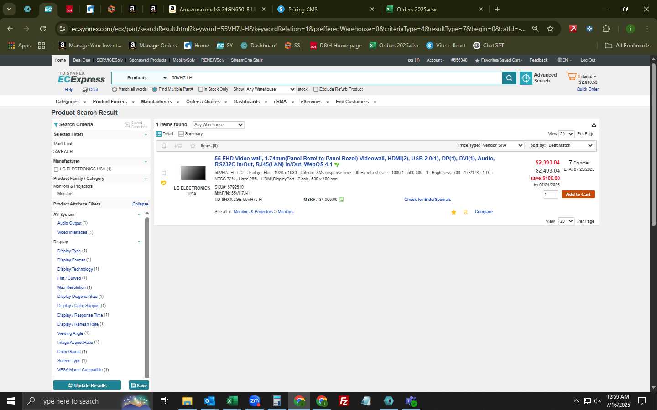Click the quantity input field
Screen dimensions: 657x410
point(551,195)
